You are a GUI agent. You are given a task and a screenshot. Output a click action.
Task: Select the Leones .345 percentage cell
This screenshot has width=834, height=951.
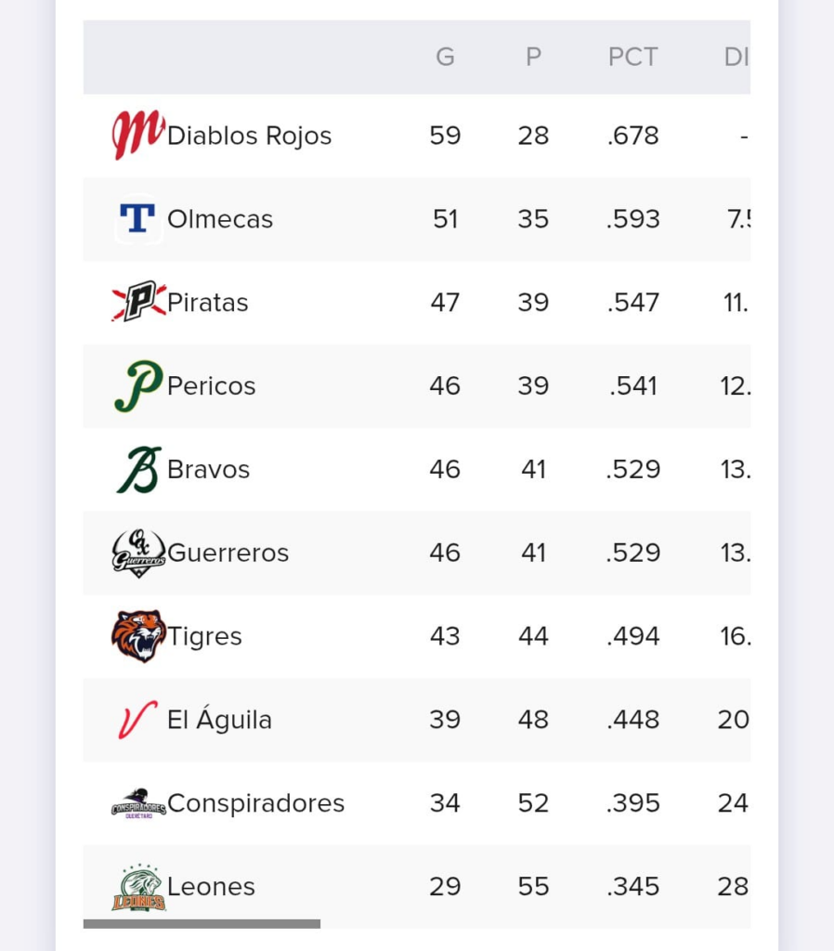[632, 887]
